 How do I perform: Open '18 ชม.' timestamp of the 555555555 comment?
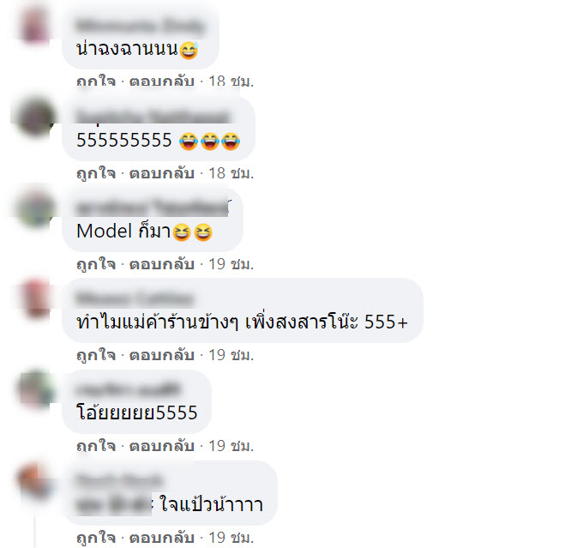(231, 173)
